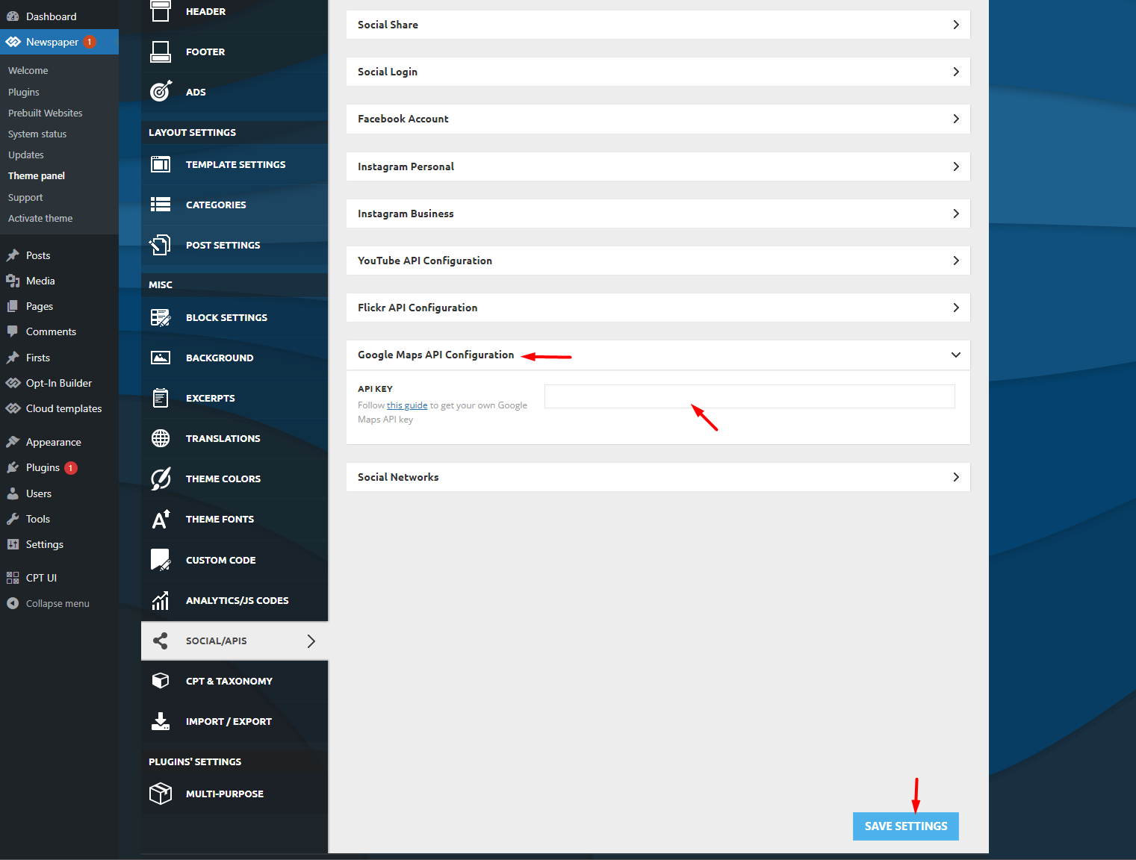1136x860 pixels.
Task: Open the Updates submenu link
Action: tap(26, 155)
